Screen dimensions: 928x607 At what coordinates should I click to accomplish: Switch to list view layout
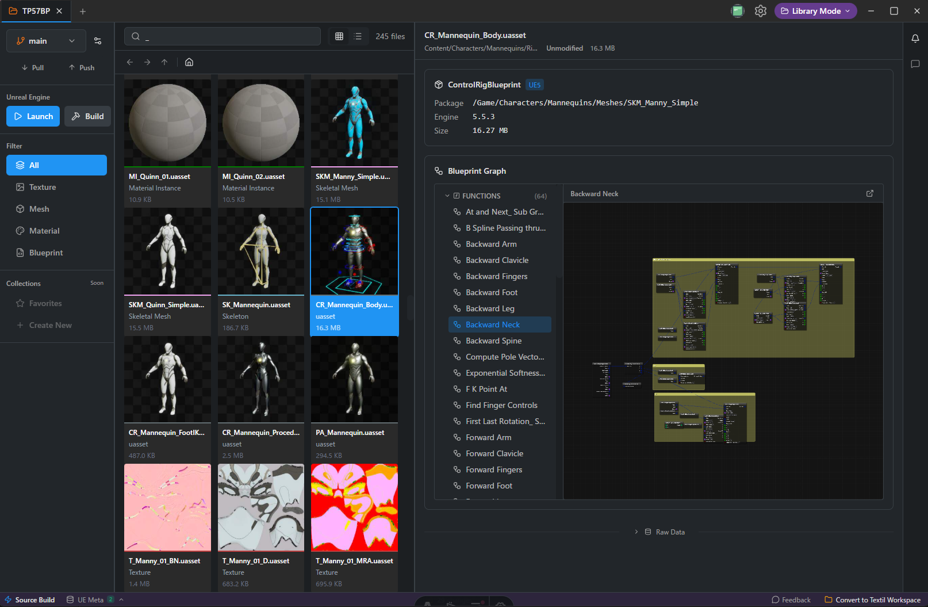click(x=358, y=36)
